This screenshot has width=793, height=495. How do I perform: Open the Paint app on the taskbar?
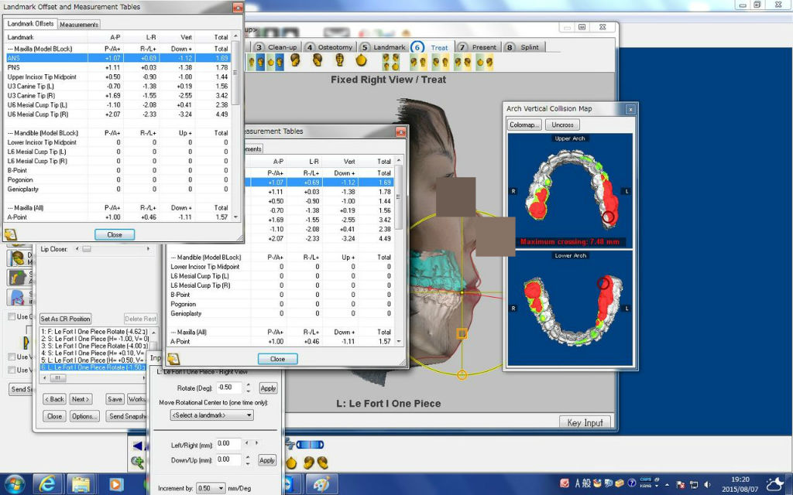pyautogui.click(x=321, y=484)
